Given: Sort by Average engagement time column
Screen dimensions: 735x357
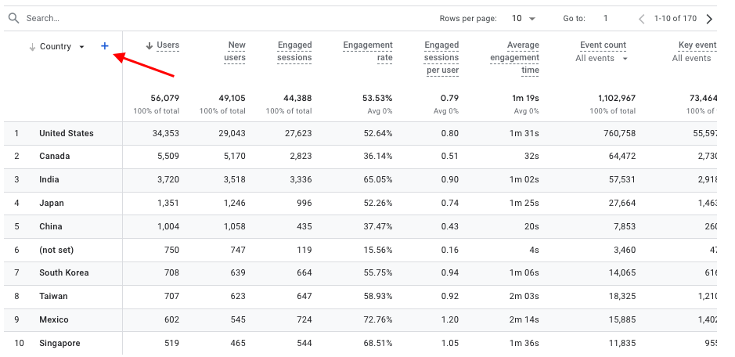Looking at the screenshot, I should coord(514,58).
